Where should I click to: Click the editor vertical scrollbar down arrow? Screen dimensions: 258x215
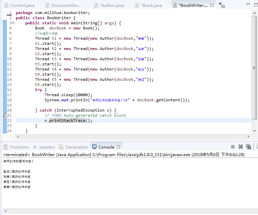click(x=255, y=131)
